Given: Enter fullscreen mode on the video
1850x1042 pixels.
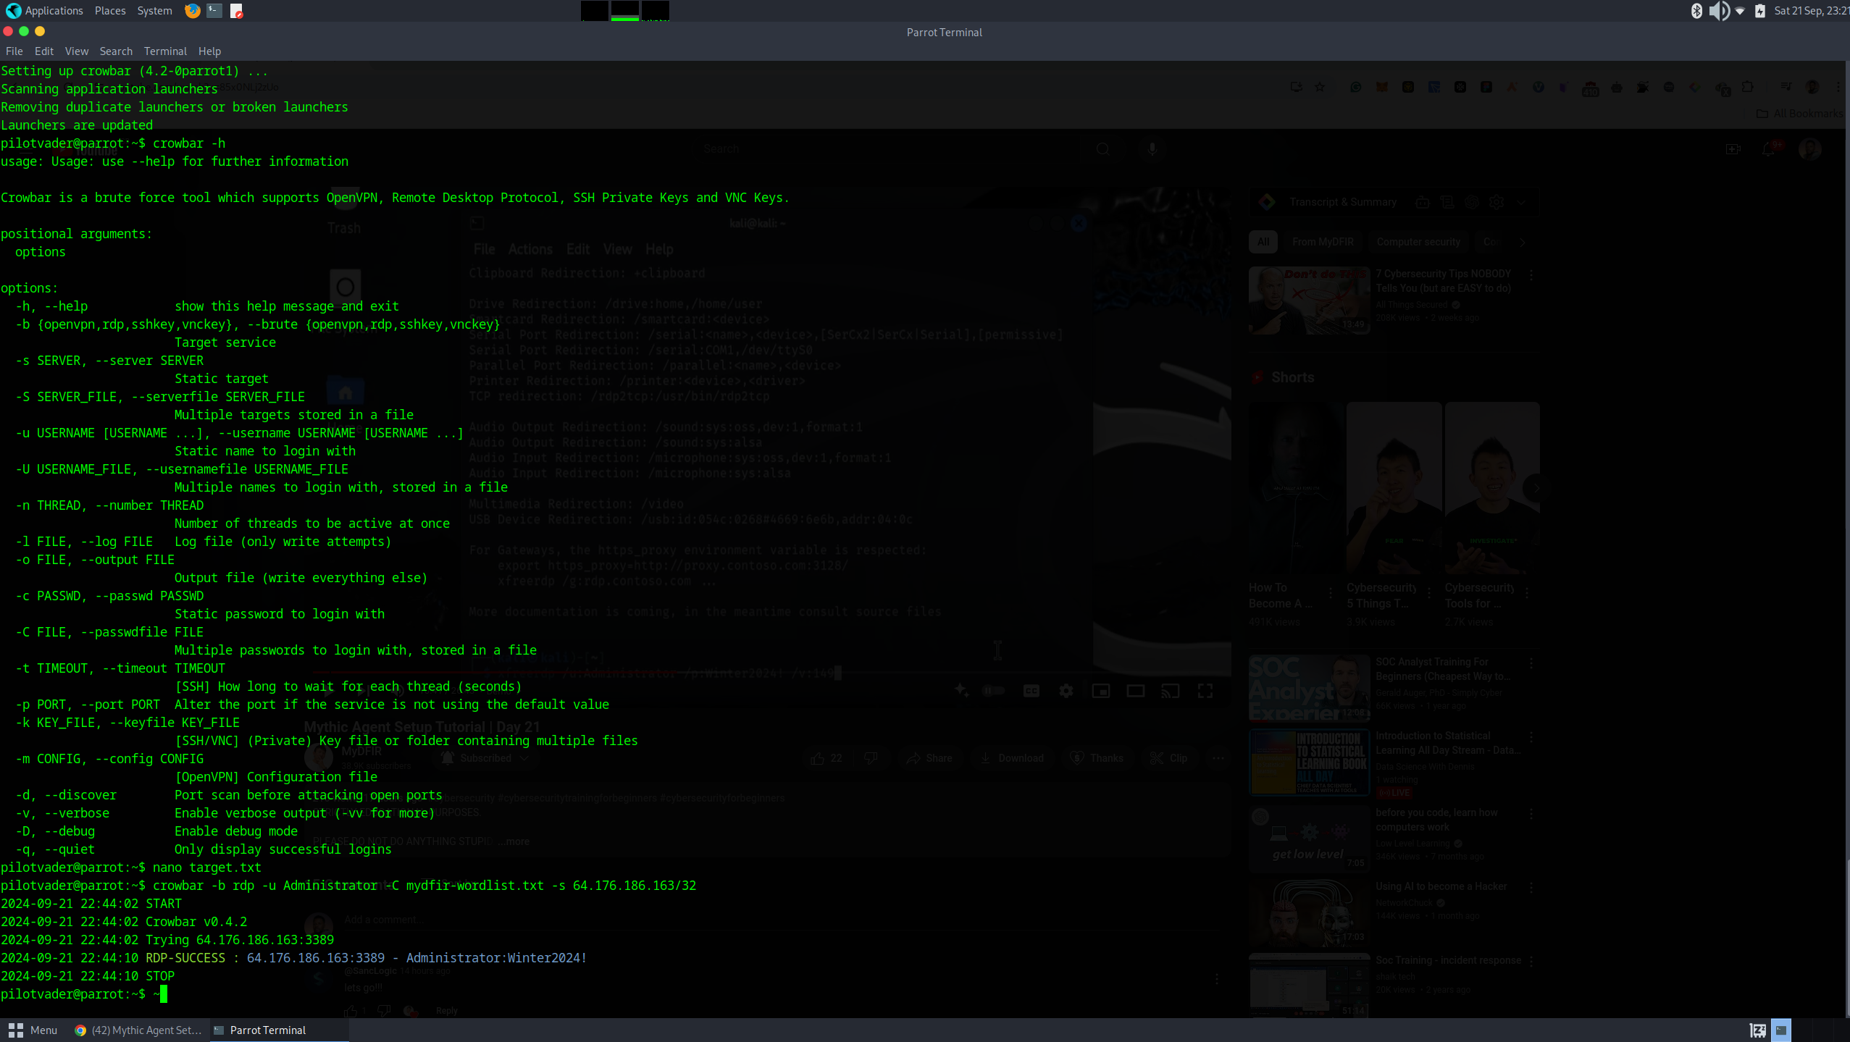Looking at the screenshot, I should point(1205,690).
